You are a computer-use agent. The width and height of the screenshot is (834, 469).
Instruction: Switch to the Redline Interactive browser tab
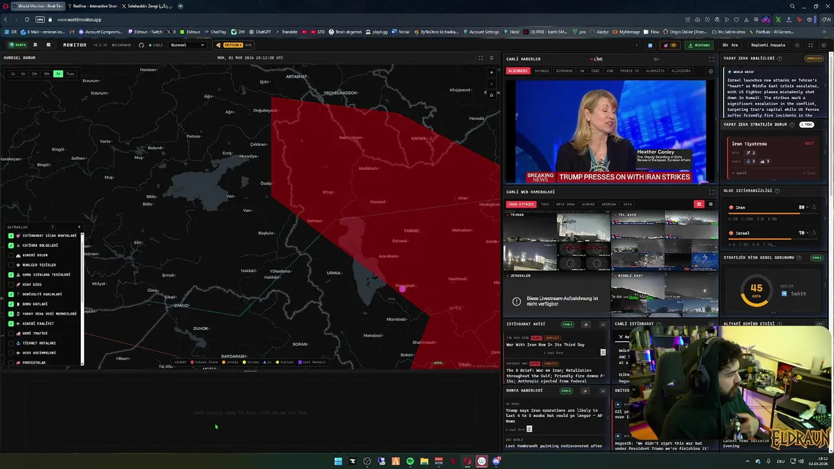(x=91, y=6)
